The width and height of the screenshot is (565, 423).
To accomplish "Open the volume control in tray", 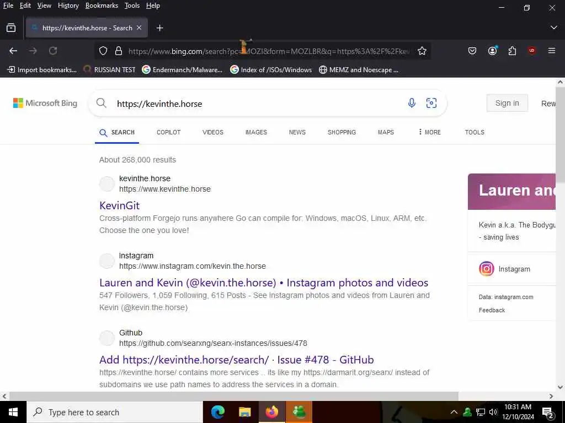I will click(x=493, y=412).
